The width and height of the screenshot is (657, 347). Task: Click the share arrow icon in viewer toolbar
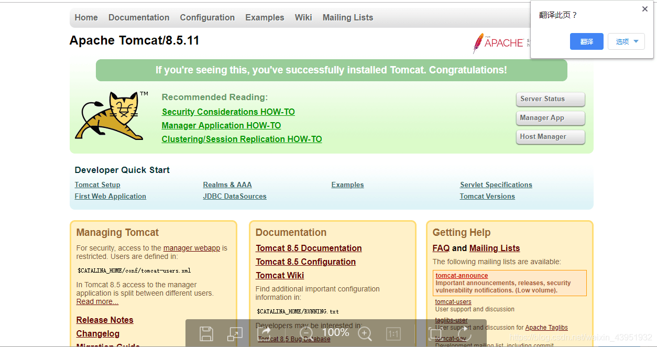pyautogui.click(x=265, y=333)
